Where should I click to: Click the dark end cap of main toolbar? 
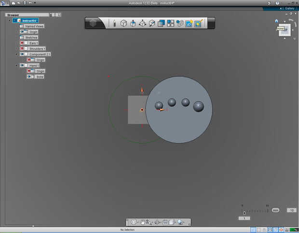(211, 23)
